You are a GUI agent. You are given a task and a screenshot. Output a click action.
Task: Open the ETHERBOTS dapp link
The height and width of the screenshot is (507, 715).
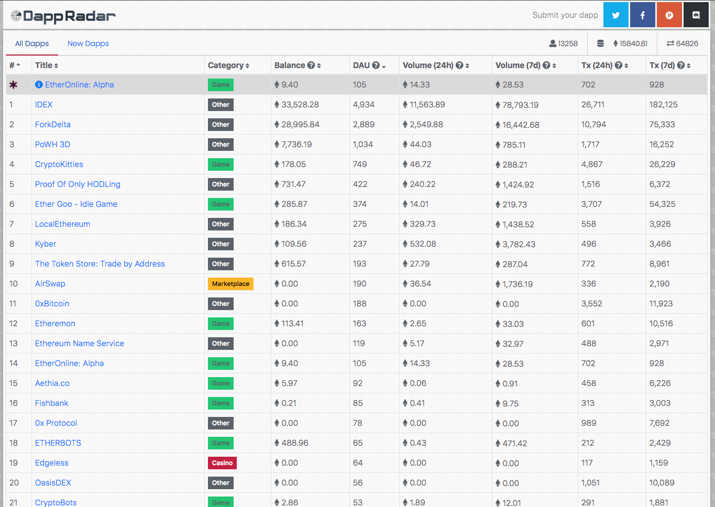click(x=58, y=443)
